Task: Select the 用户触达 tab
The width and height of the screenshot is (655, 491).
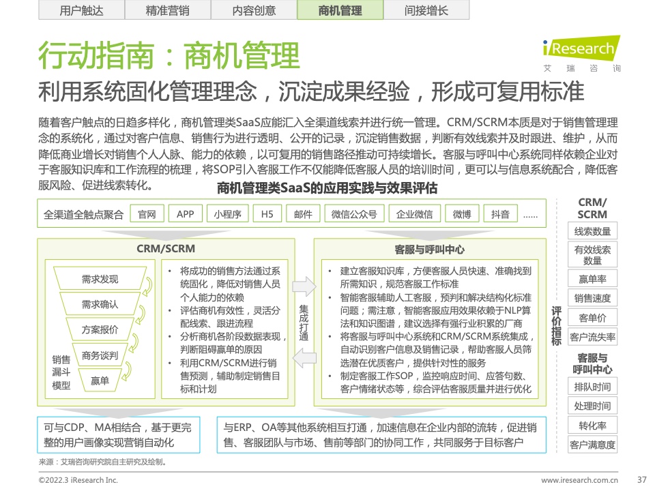Action: pyautogui.click(x=81, y=10)
